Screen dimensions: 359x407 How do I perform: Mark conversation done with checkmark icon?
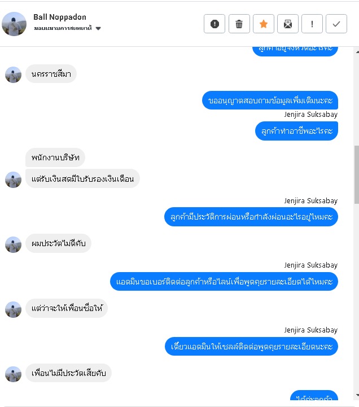click(x=336, y=24)
